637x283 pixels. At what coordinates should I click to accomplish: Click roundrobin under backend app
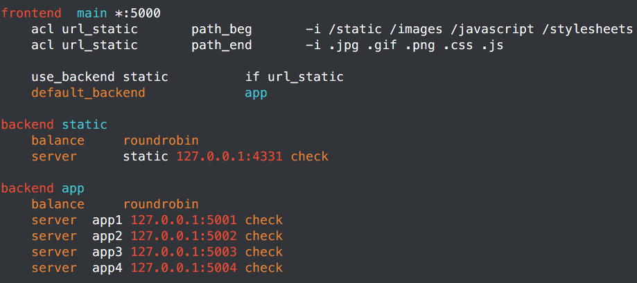161,203
